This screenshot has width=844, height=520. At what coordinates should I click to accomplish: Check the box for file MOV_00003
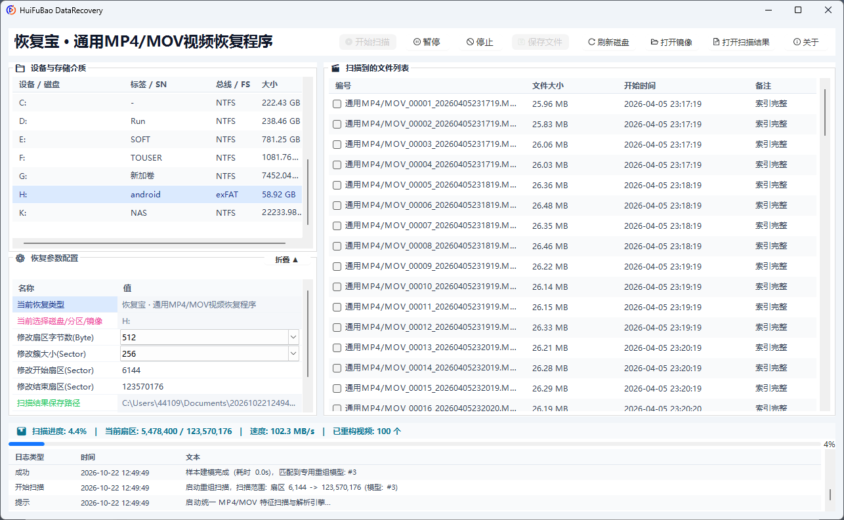[337, 144]
